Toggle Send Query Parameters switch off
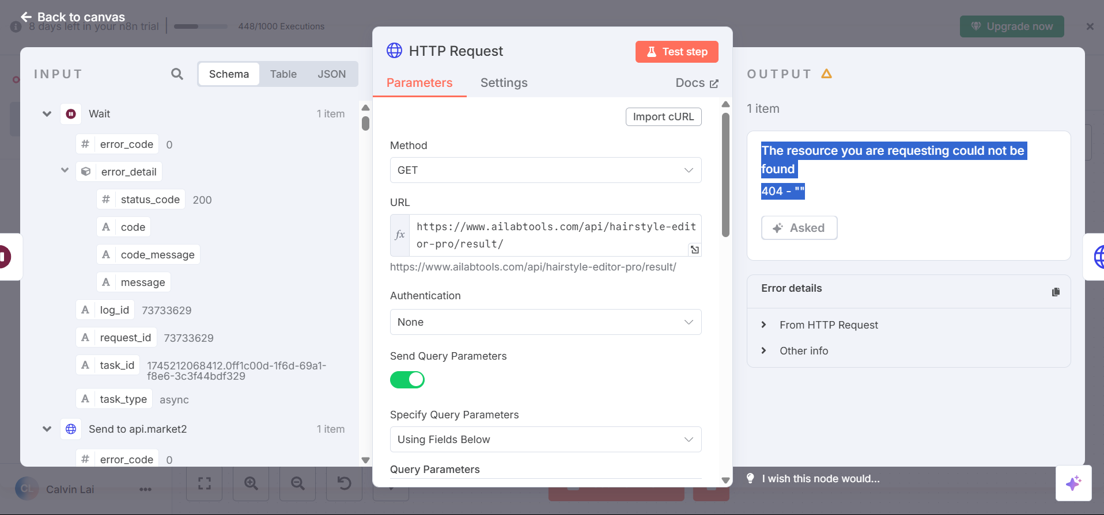Viewport: 1104px width, 515px height. point(407,380)
